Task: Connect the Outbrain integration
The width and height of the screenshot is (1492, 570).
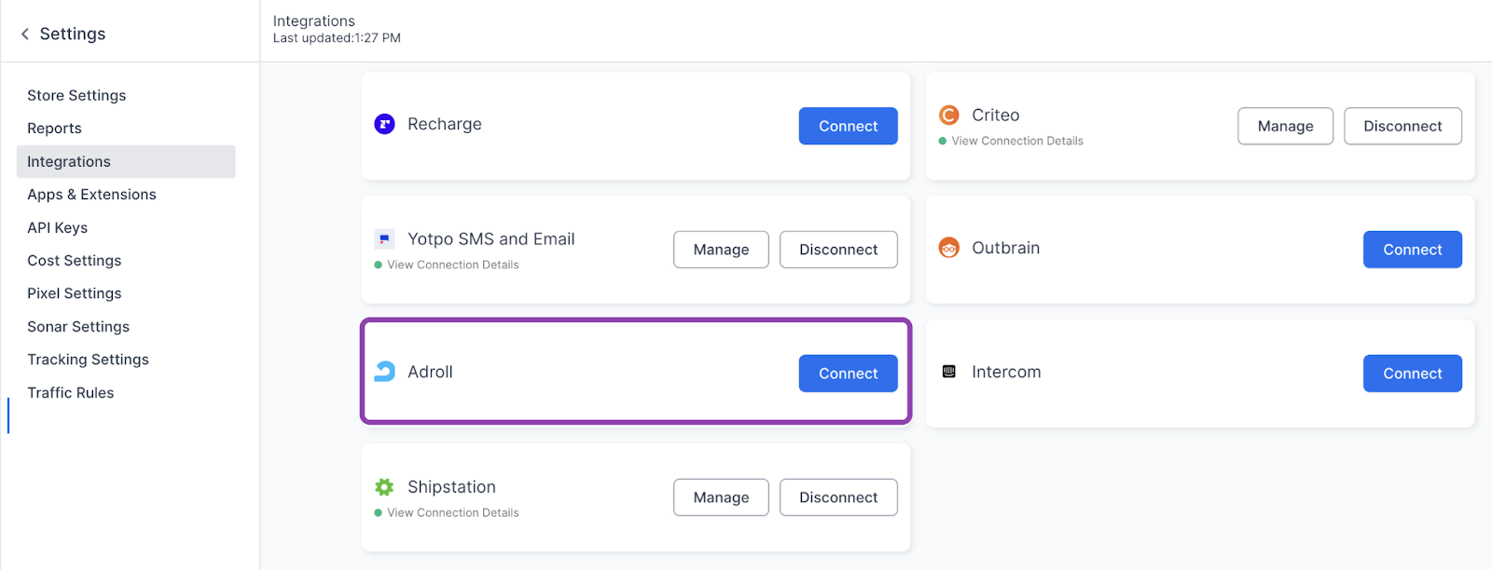Action: coord(1412,250)
